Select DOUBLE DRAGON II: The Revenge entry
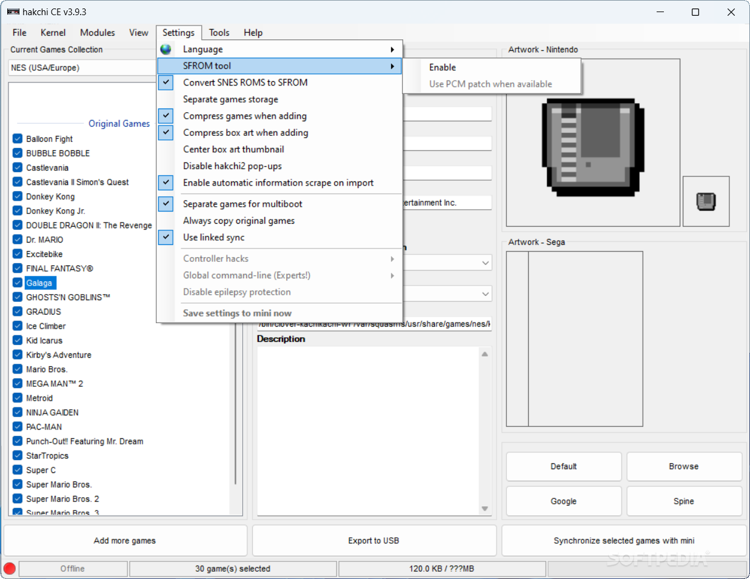Viewport: 750px width, 579px height. [x=89, y=225]
